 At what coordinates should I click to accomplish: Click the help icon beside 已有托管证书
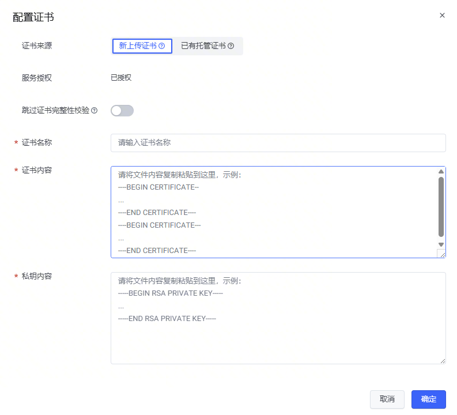pyautogui.click(x=231, y=46)
